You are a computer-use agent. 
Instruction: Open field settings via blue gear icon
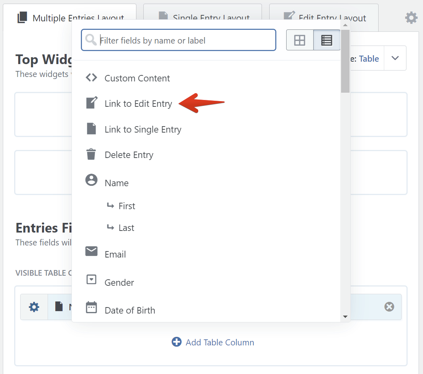tap(34, 307)
